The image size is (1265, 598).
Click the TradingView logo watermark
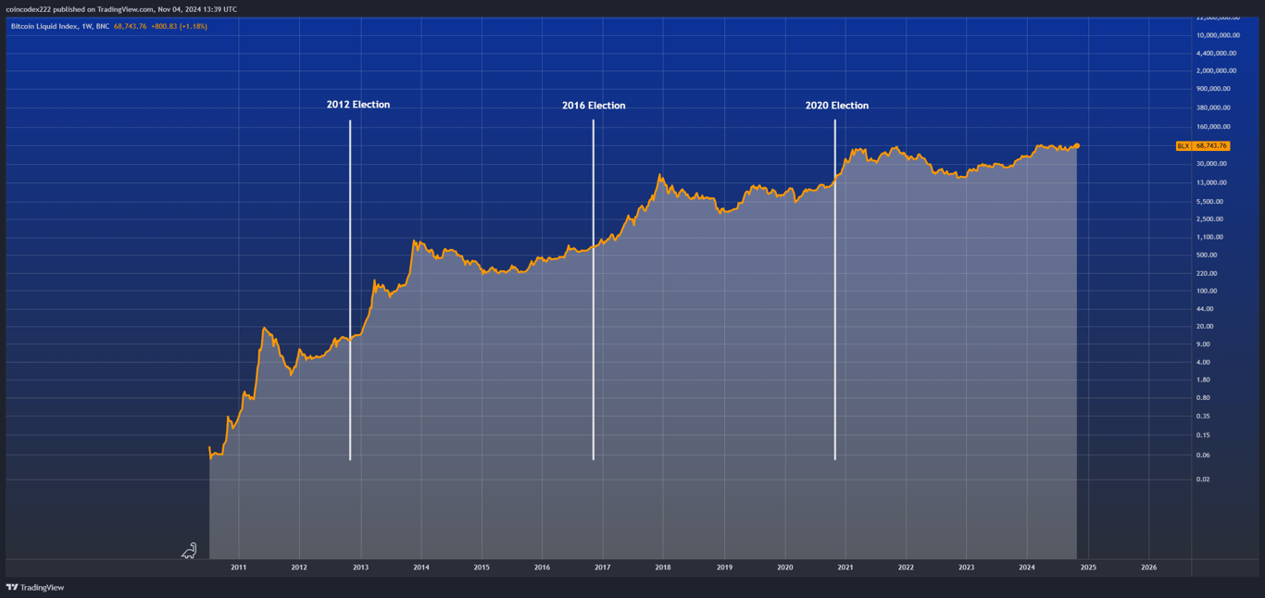36,588
